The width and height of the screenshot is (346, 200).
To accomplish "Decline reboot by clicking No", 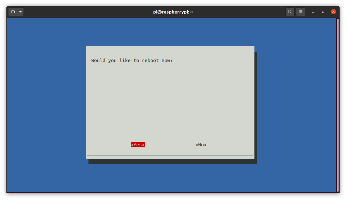I will click(201, 145).
